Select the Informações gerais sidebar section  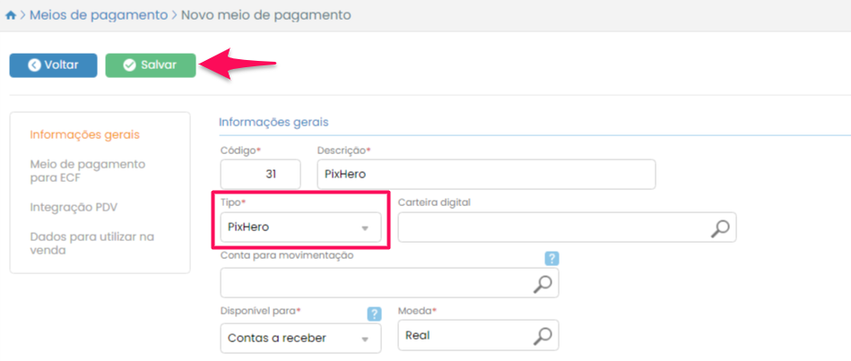coord(84,134)
